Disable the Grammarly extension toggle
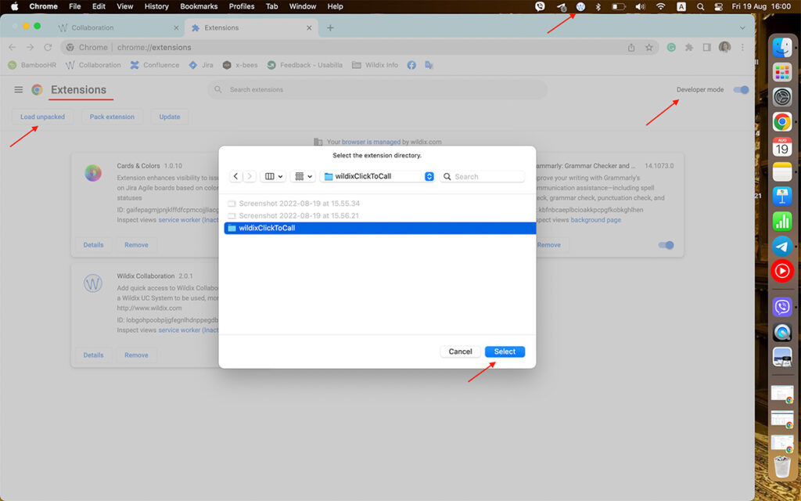Screen dimensions: 801x501 666,245
